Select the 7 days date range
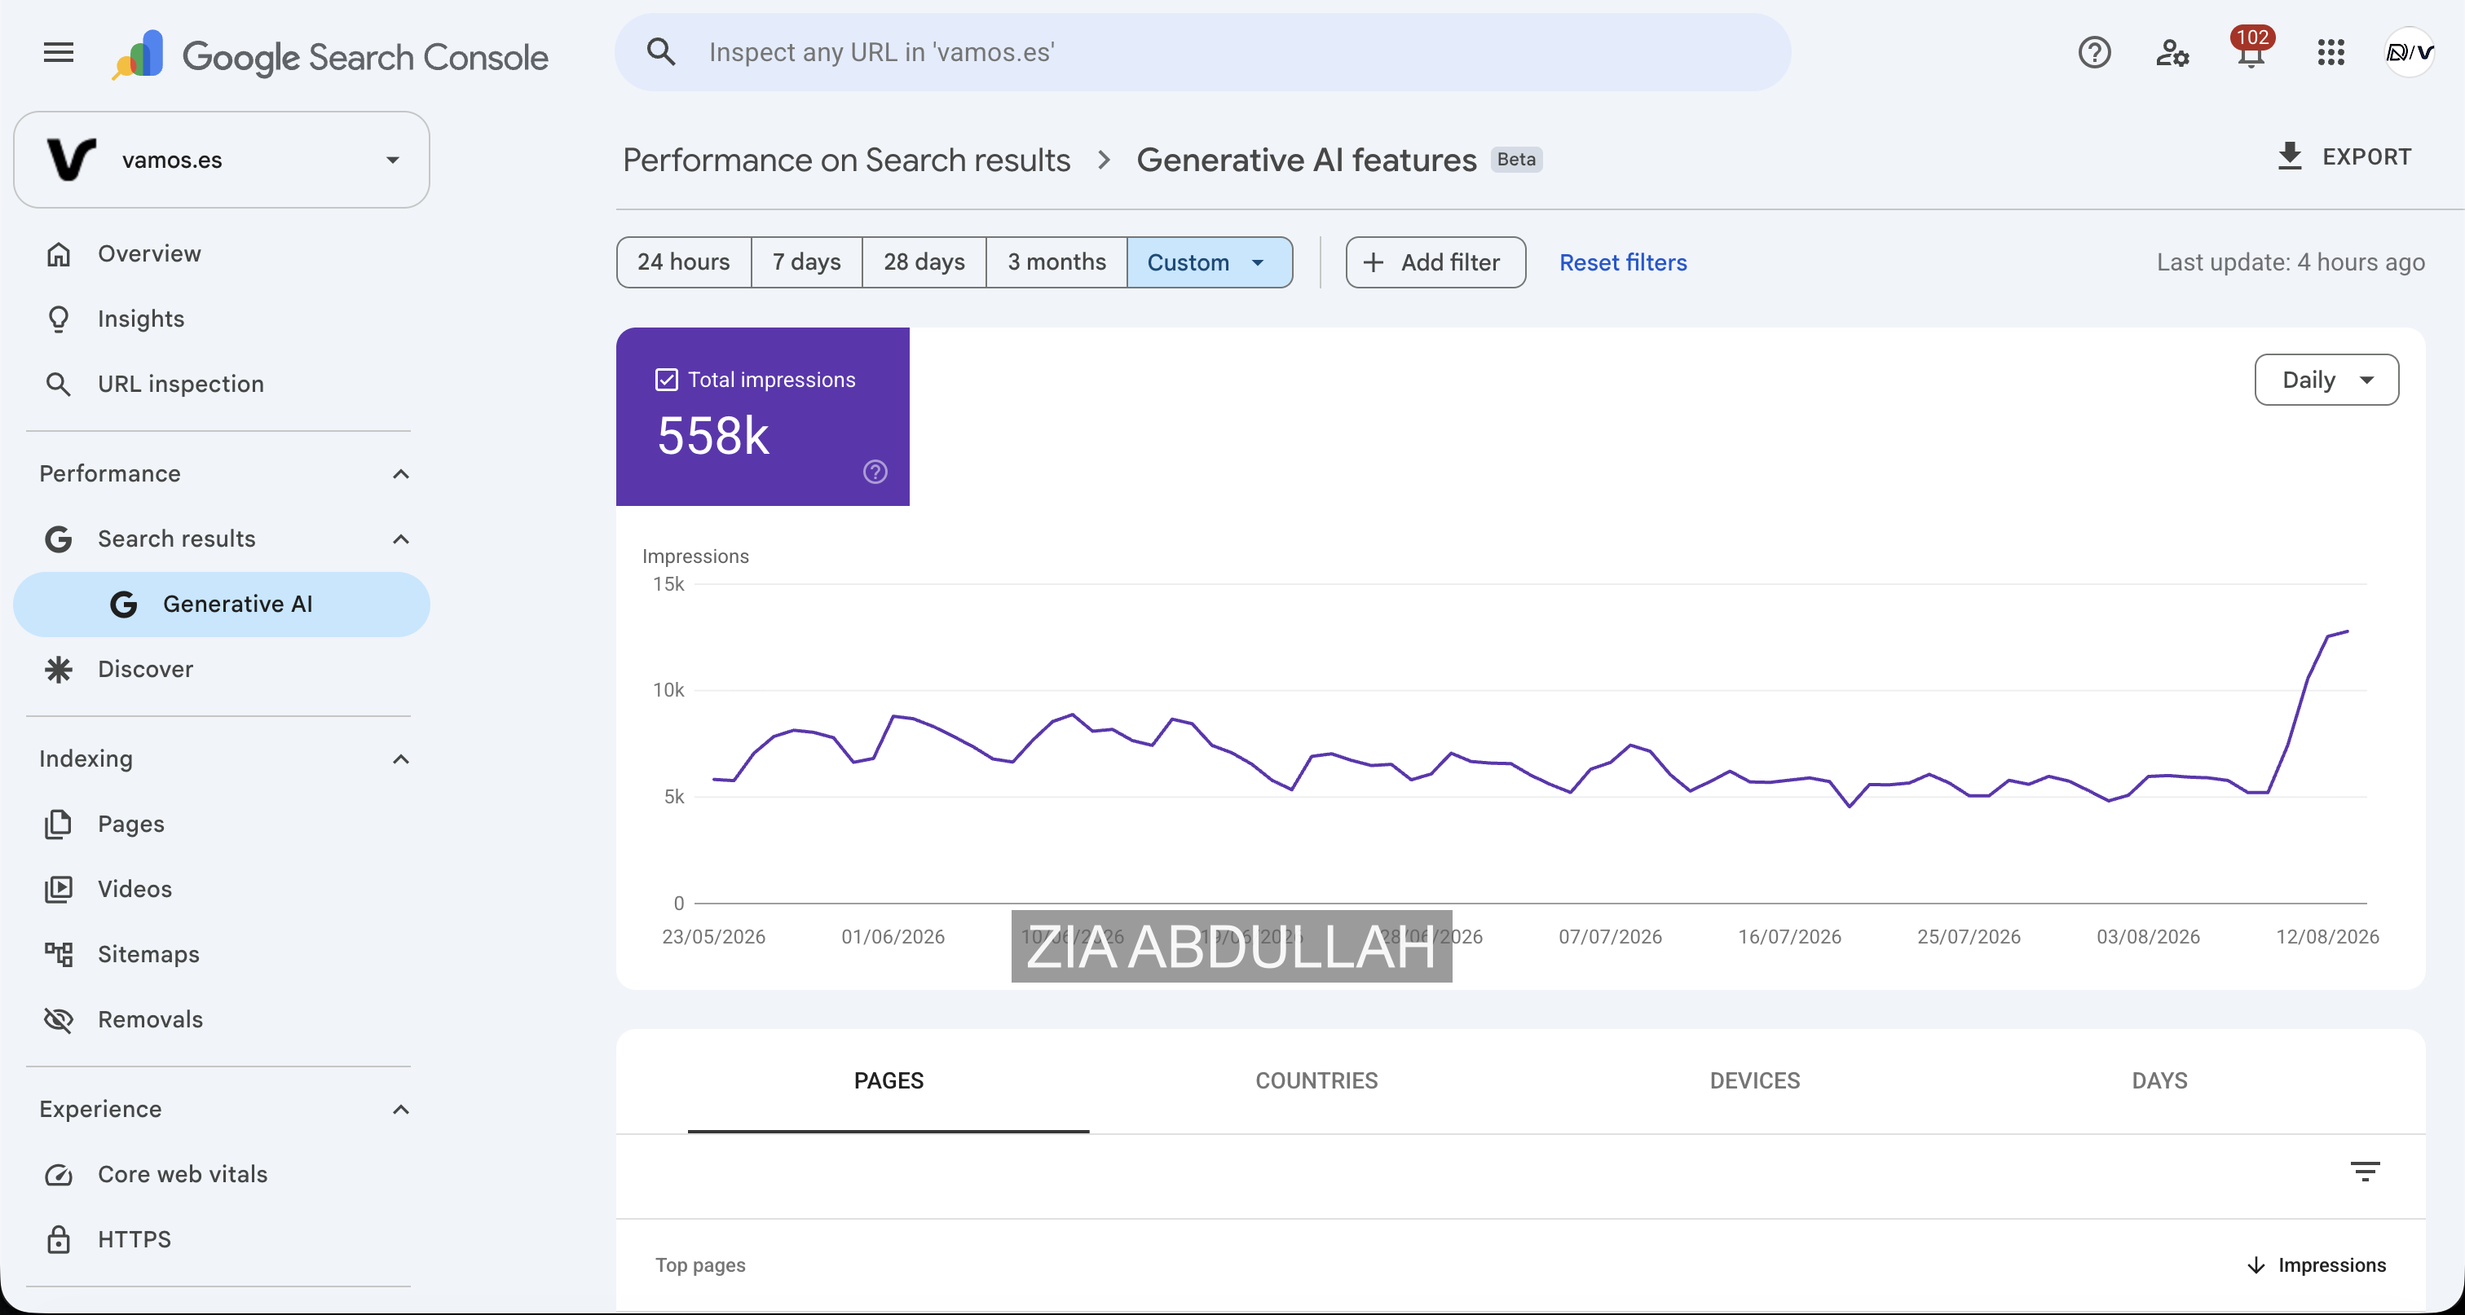Image resolution: width=2465 pixels, height=1315 pixels. [x=807, y=262]
